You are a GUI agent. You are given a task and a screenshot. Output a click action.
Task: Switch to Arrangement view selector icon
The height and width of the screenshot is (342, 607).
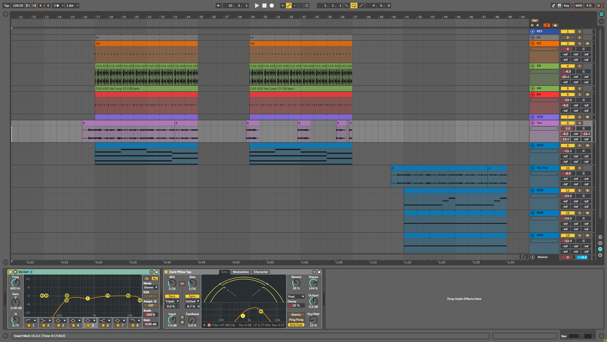pyautogui.click(x=601, y=14)
